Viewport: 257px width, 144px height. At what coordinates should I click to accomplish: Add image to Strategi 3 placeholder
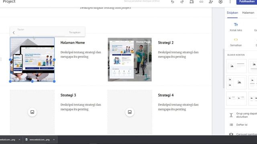(x=32, y=112)
